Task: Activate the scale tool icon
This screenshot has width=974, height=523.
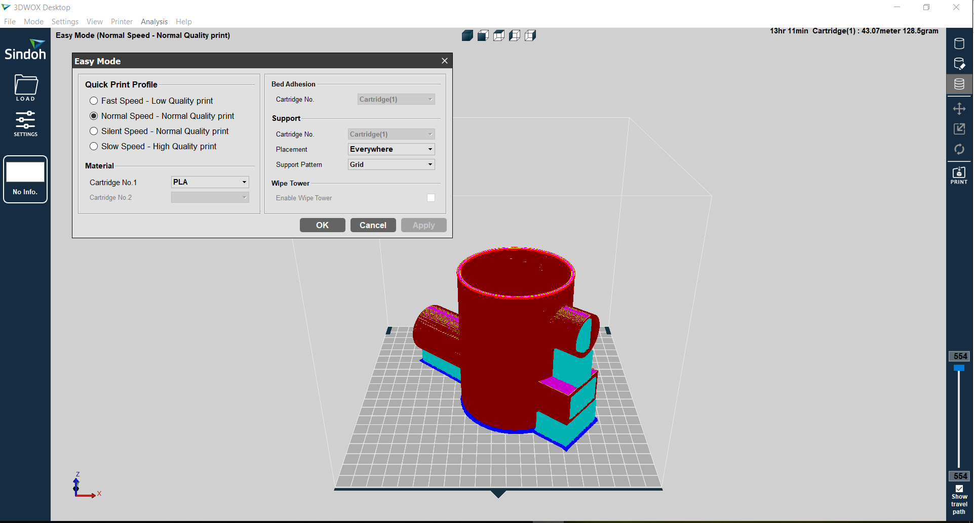Action: pos(959,129)
